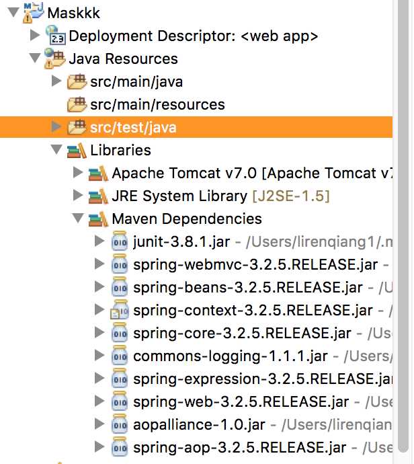Click the JRE System Library icon

[98, 196]
